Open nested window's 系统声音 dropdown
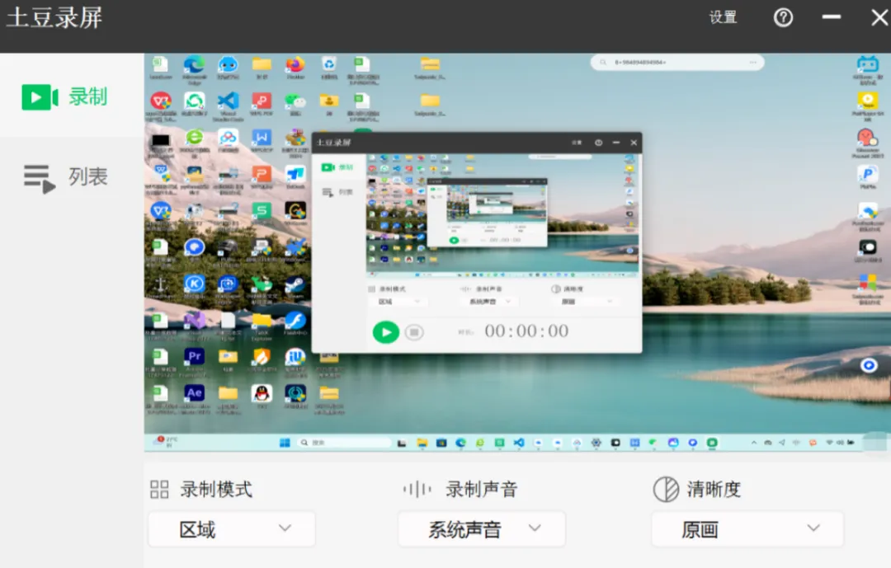 pyautogui.click(x=490, y=302)
